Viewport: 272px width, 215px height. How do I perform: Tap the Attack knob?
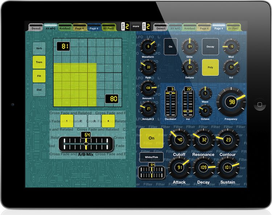point(179,167)
